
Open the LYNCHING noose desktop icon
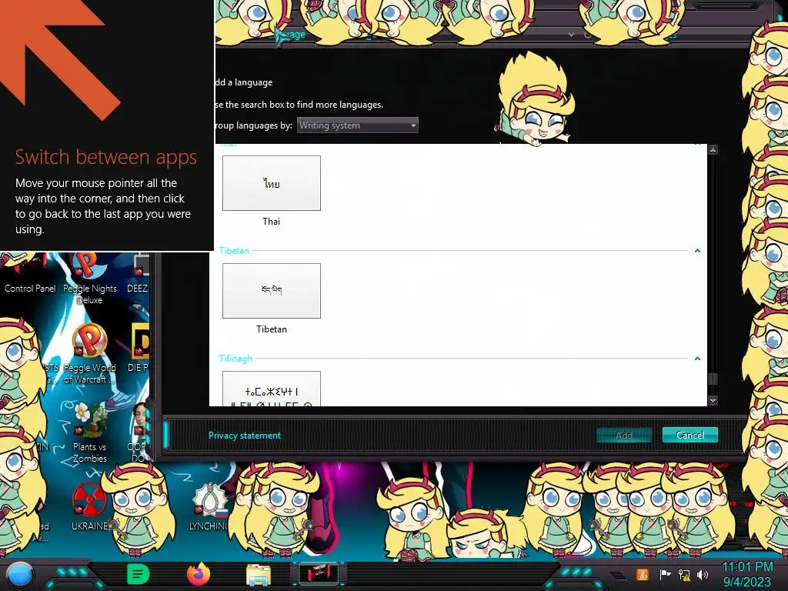[209, 506]
